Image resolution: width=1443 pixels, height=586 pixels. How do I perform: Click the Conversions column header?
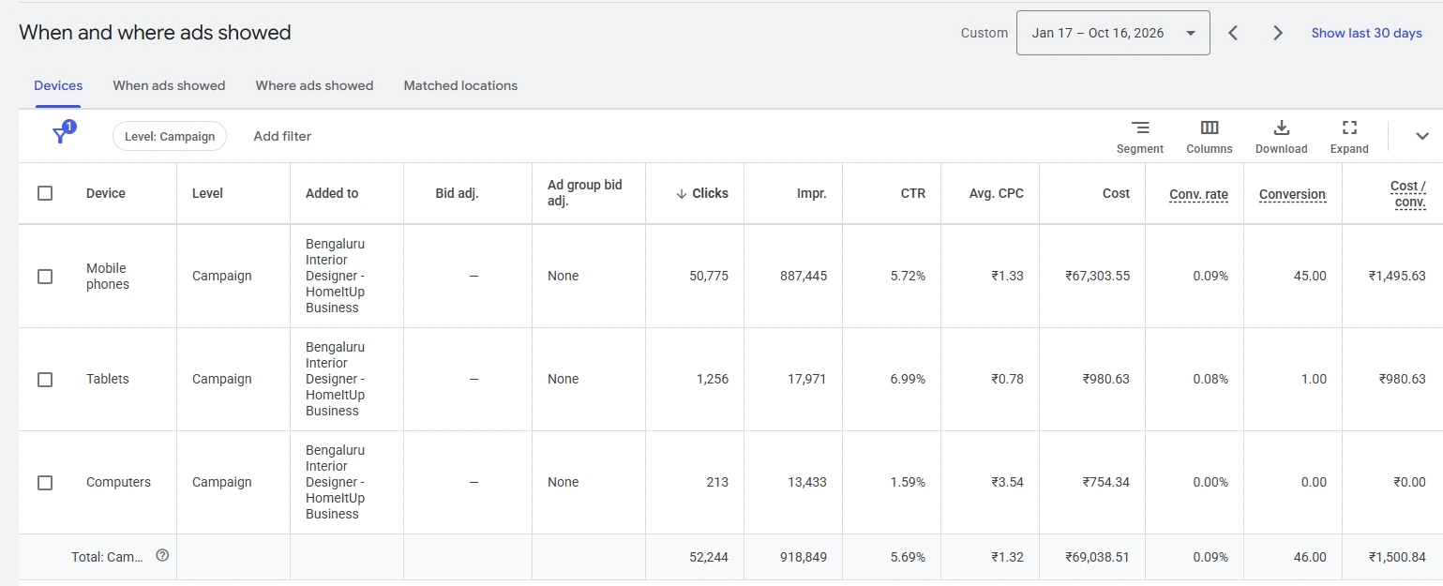pos(1292,194)
